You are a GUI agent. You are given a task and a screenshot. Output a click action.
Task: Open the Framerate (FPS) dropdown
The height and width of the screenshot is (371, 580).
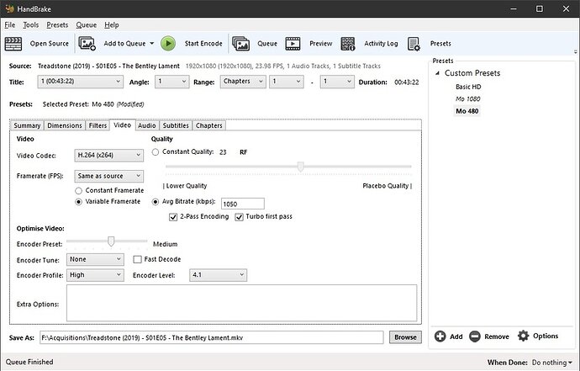pos(108,176)
